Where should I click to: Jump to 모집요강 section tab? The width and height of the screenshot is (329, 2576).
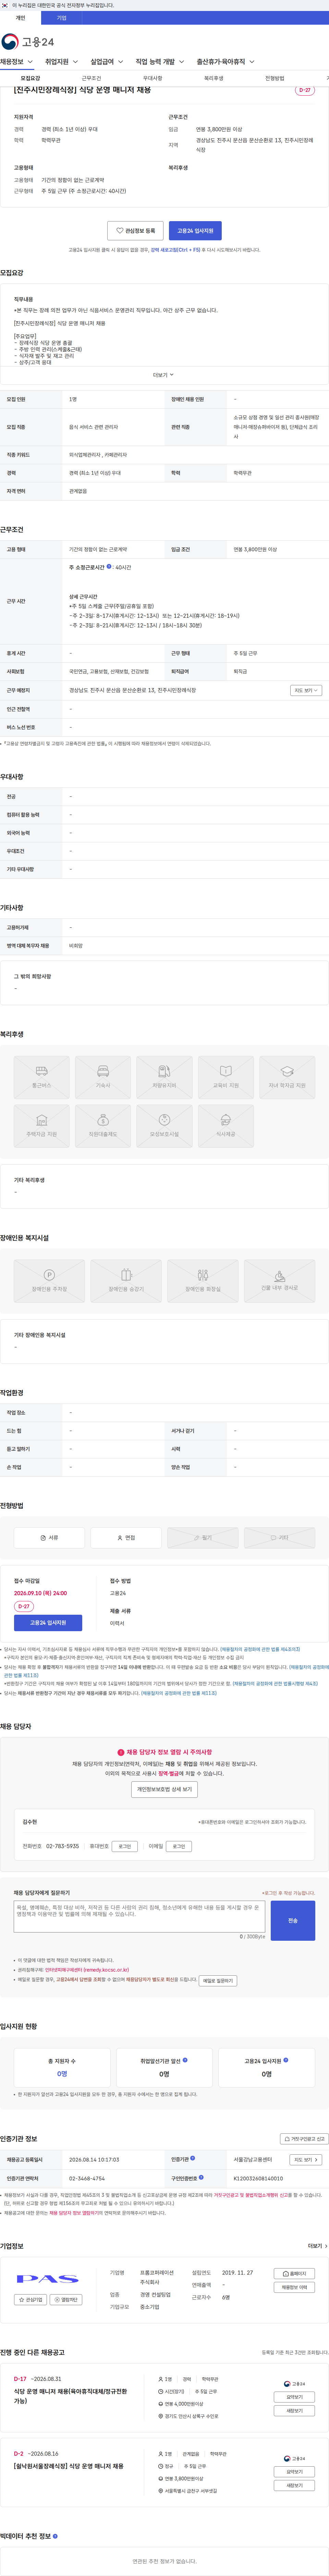point(30,78)
